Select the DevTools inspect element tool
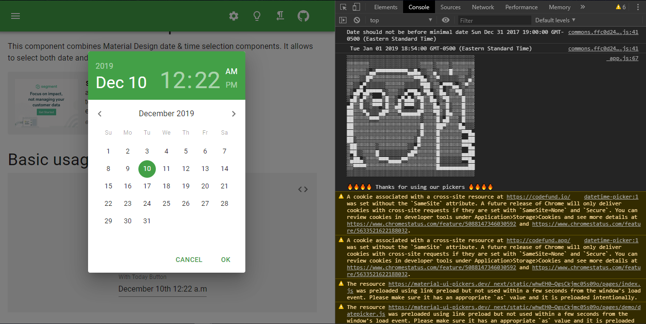This screenshot has height=324, width=646. 343,7
